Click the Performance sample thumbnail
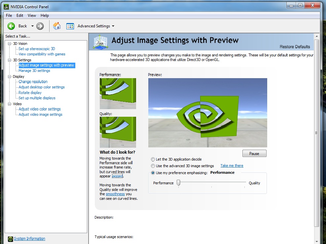 [118, 94]
